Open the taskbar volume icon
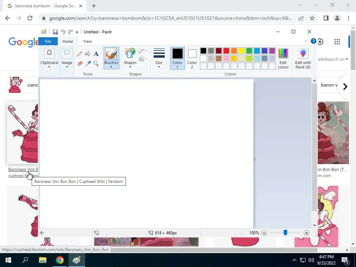 (311, 260)
